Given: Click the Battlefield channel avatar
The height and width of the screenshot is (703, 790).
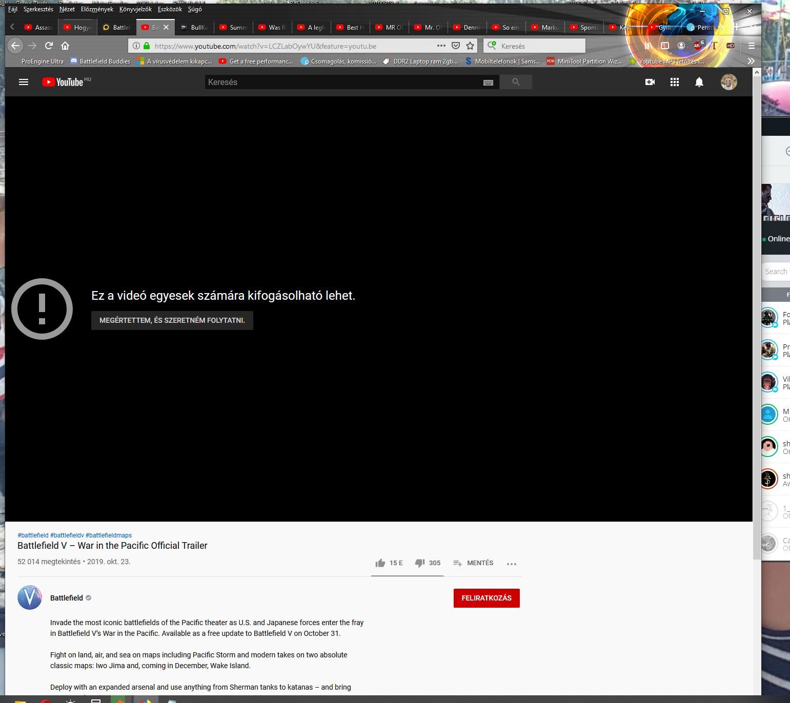Looking at the screenshot, I should pos(30,597).
